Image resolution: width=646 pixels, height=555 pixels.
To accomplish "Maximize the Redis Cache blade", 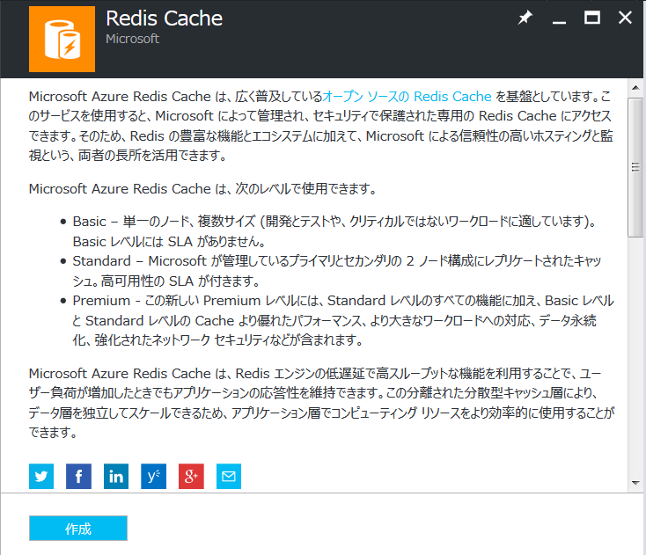I will [x=592, y=18].
